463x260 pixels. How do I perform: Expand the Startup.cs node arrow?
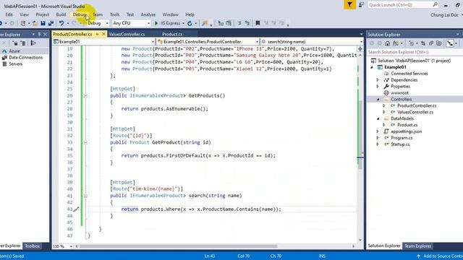pos(378,144)
